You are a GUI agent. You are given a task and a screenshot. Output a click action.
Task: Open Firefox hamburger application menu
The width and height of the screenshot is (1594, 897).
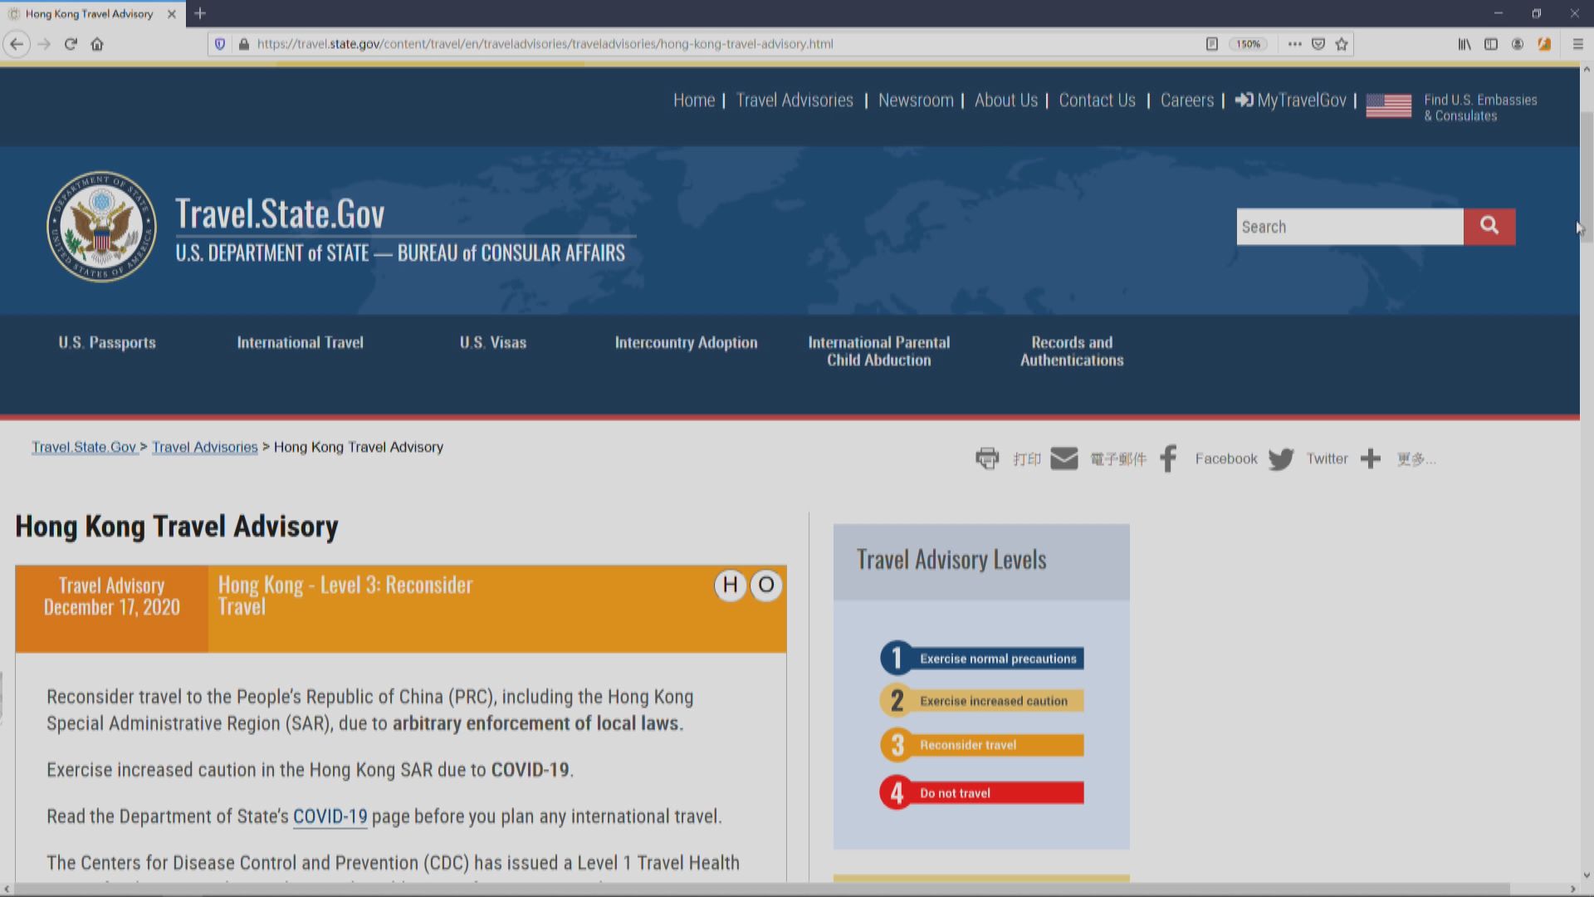coord(1577,44)
